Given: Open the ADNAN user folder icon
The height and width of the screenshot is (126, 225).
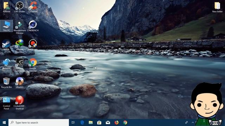Looking at the screenshot, I should [x=6, y=7].
